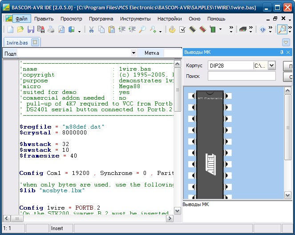Viewport: 295px width, 235px height.
Task: Open the Помощь menu
Action: point(216,19)
